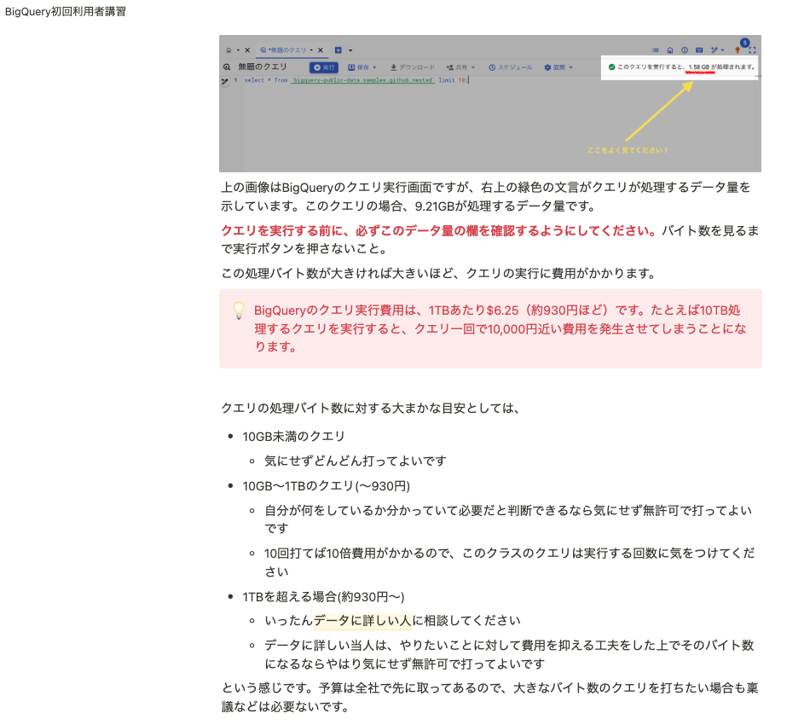810x725 pixels.
Task: Click into the SQL editor line with select statement
Action: pos(356,80)
